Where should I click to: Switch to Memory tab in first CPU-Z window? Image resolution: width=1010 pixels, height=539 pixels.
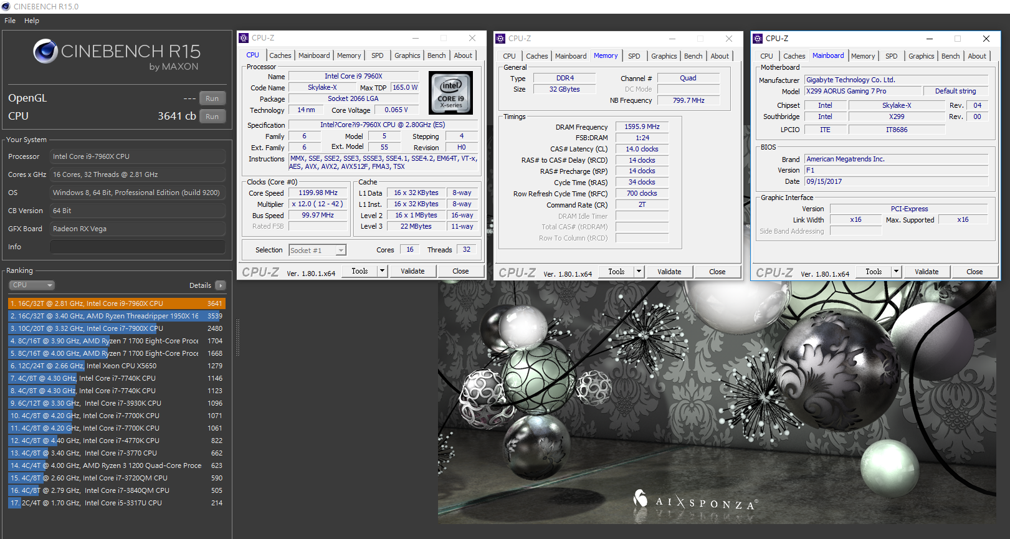point(349,55)
